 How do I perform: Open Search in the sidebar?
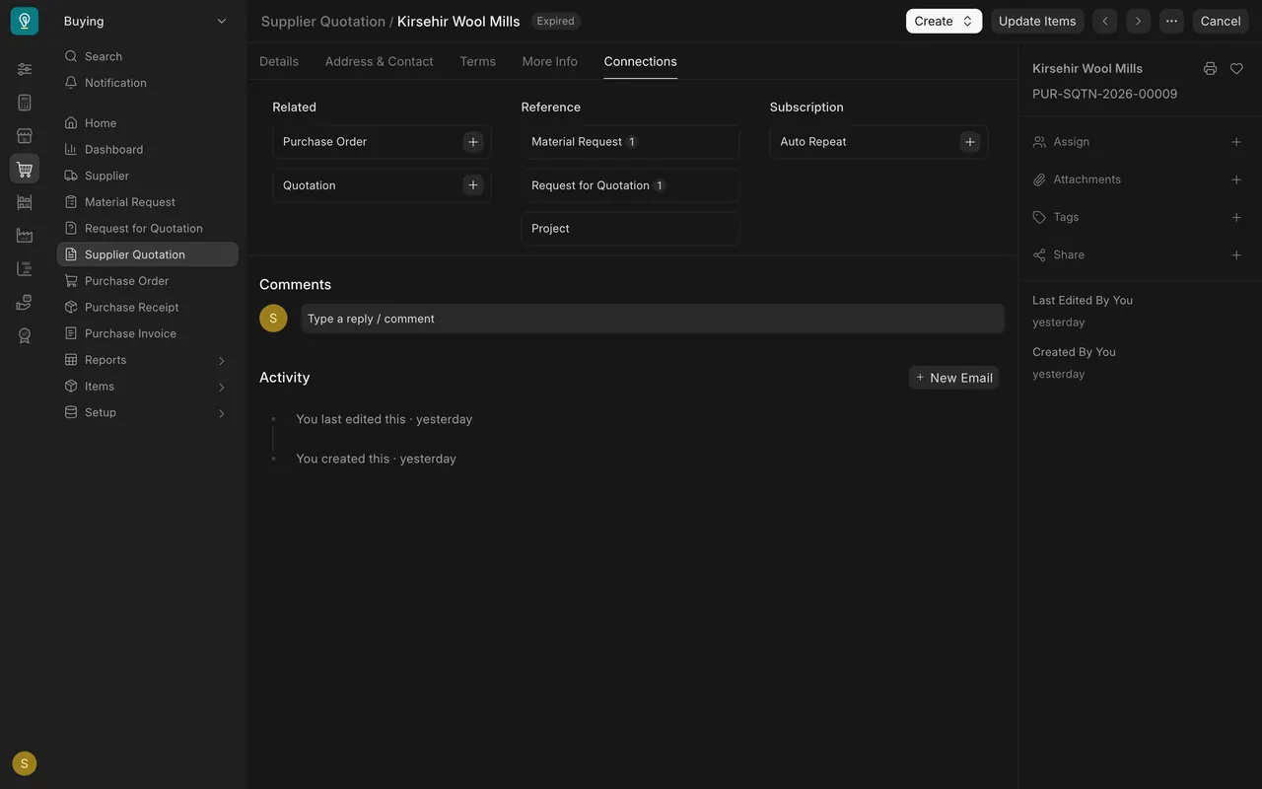point(147,56)
